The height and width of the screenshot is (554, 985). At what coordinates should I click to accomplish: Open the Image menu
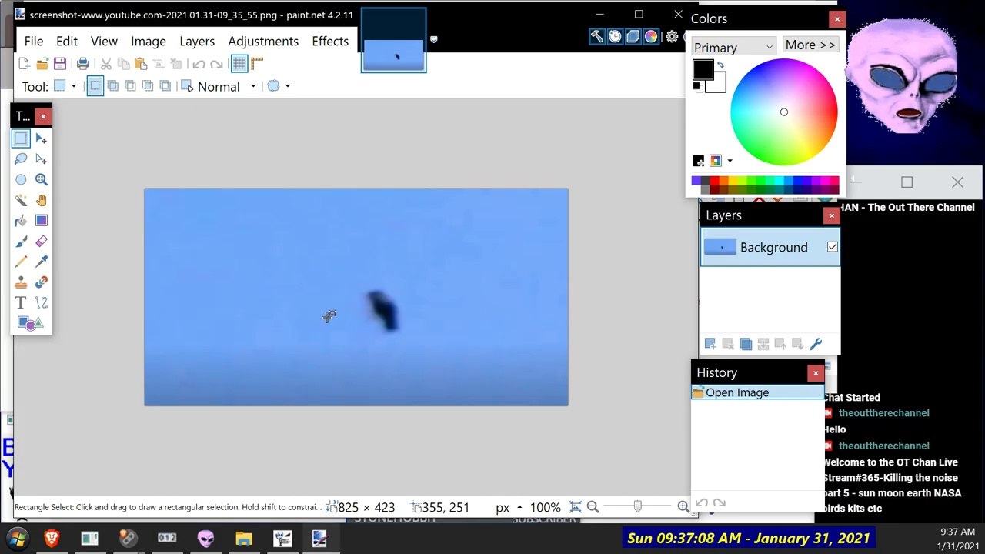149,41
